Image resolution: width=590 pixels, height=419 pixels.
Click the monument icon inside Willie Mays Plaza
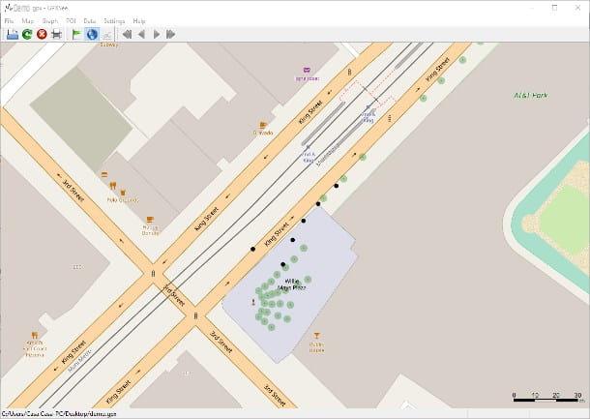(253, 302)
